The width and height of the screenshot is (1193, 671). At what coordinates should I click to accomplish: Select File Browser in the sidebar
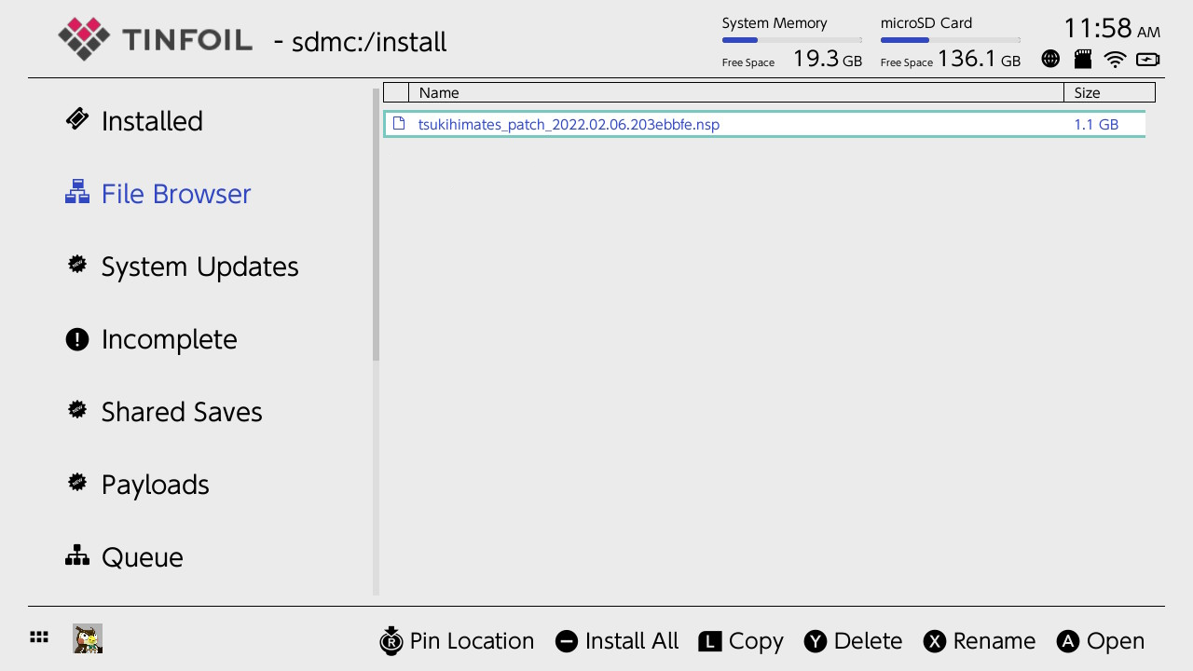click(158, 194)
